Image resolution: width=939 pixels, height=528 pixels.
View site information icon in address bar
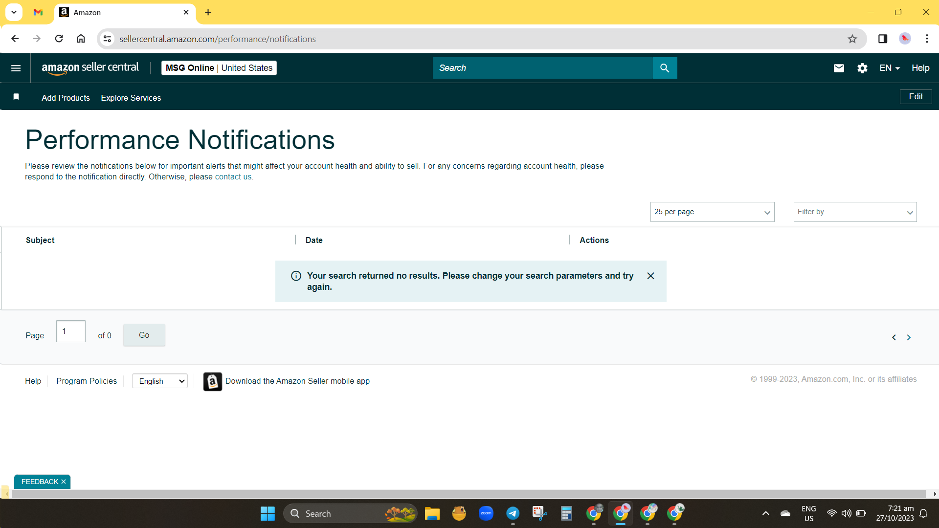[107, 39]
